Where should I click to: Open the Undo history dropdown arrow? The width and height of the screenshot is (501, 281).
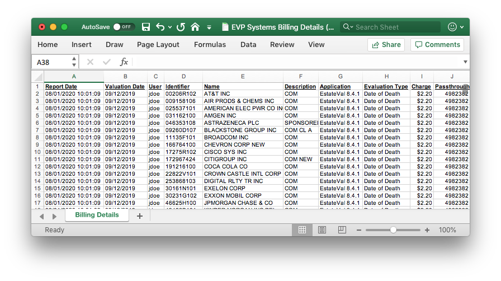[170, 27]
